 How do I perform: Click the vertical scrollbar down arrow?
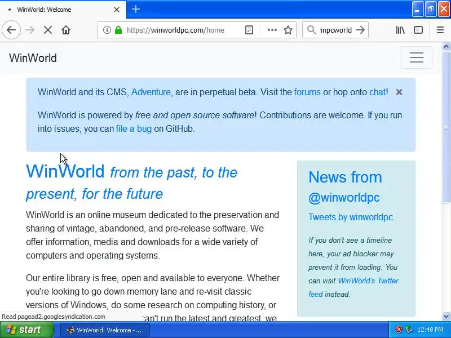pos(446,317)
